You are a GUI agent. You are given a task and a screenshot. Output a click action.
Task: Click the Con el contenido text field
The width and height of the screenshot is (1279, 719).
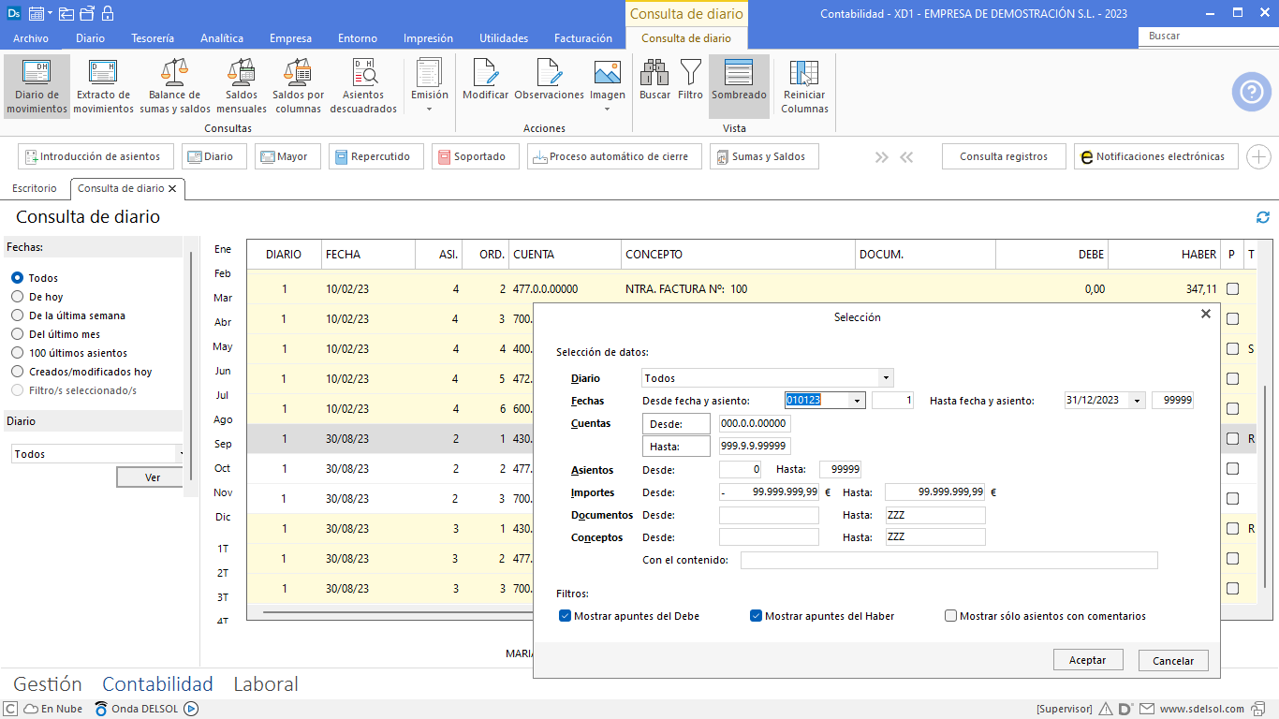pyautogui.click(x=948, y=561)
